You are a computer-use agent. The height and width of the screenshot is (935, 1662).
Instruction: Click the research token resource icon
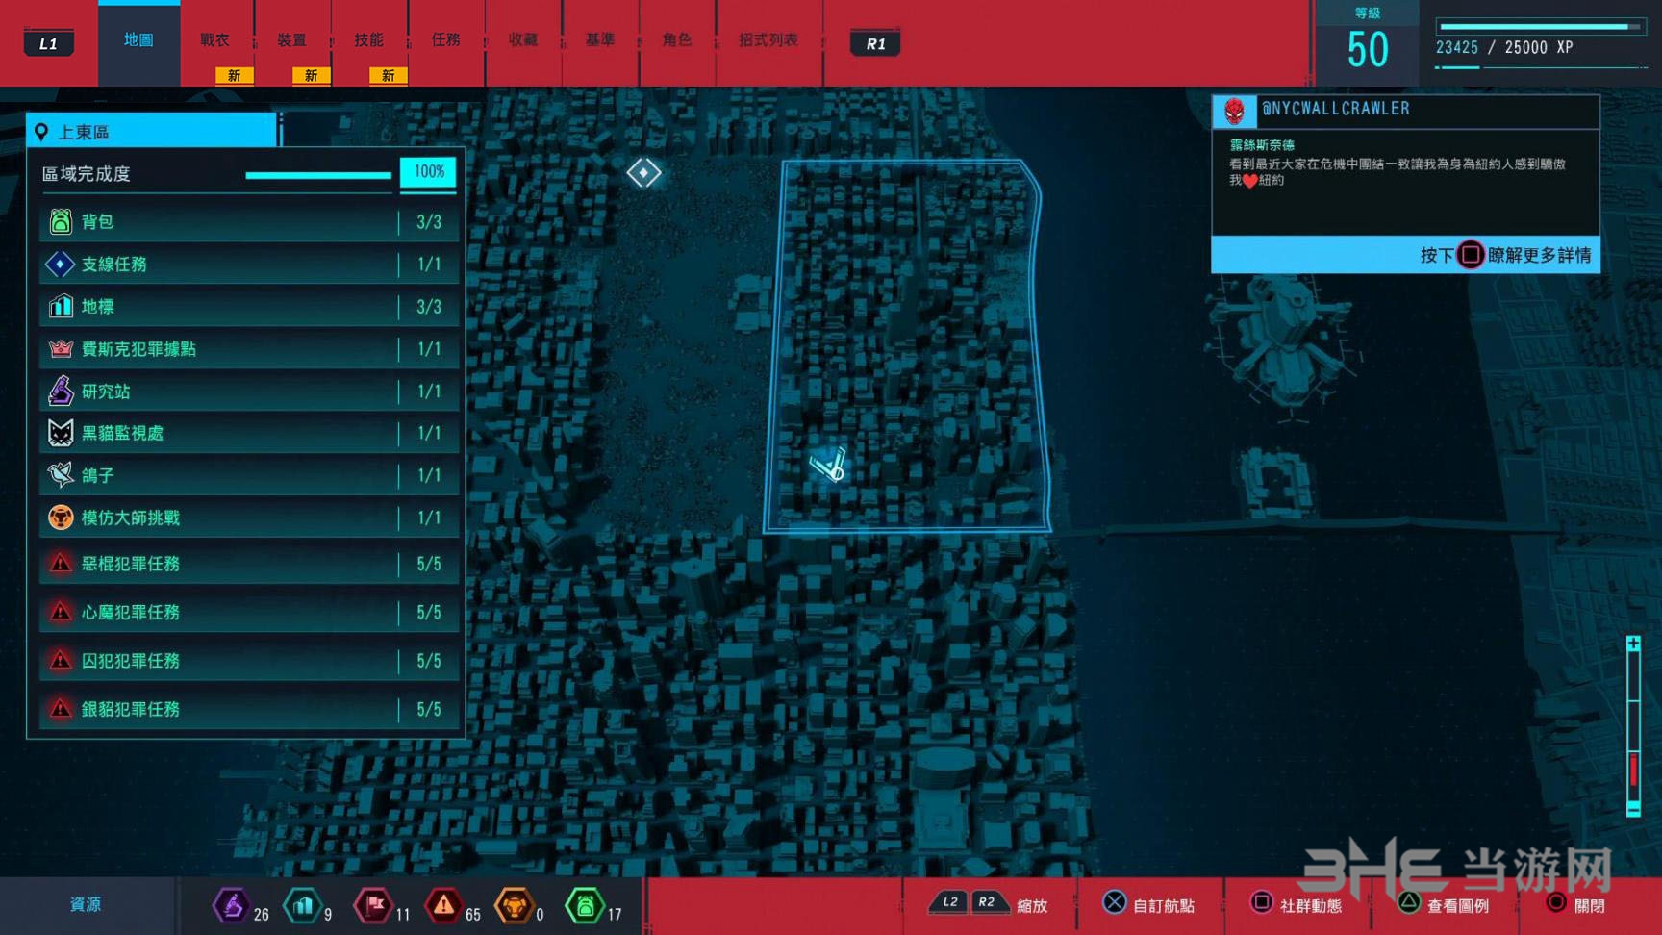point(232,905)
